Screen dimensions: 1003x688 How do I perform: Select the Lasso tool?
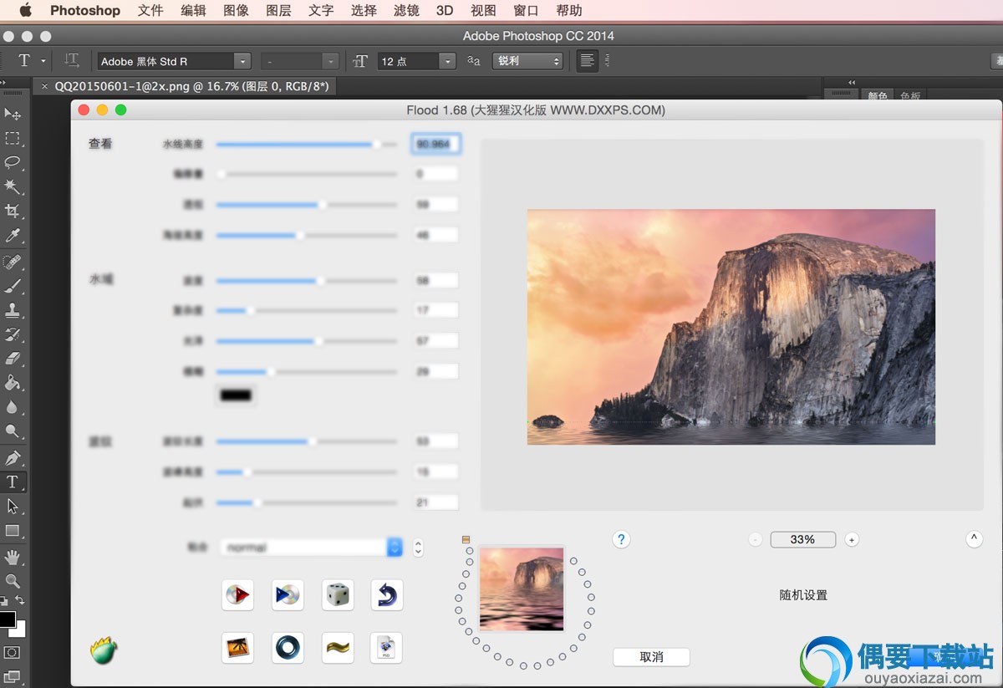point(13,162)
